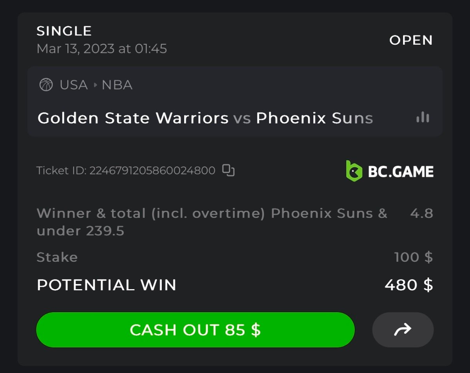Click the green BC.GAME logo mark
Image resolution: width=470 pixels, height=373 pixels.
tap(354, 171)
